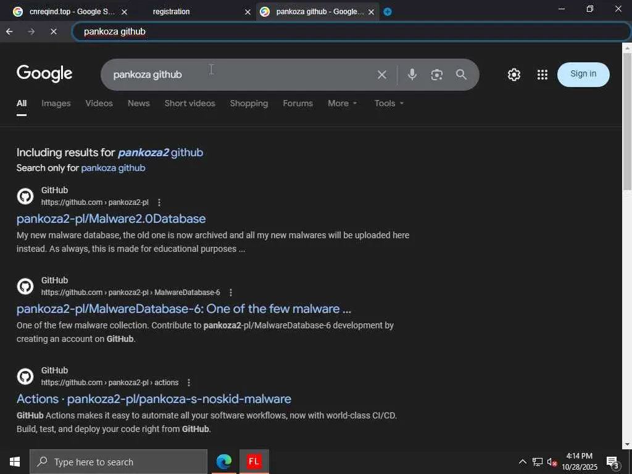Switch to Videos results
Screen dimensions: 632x474
pyautogui.click(x=99, y=104)
